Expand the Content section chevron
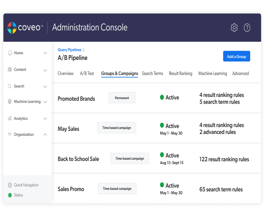The image size is (264, 219). tap(45, 70)
